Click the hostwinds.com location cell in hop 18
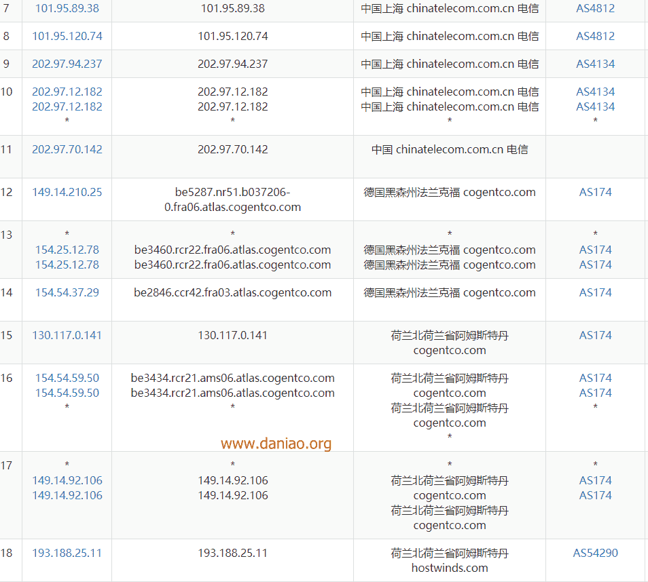 coord(450,560)
